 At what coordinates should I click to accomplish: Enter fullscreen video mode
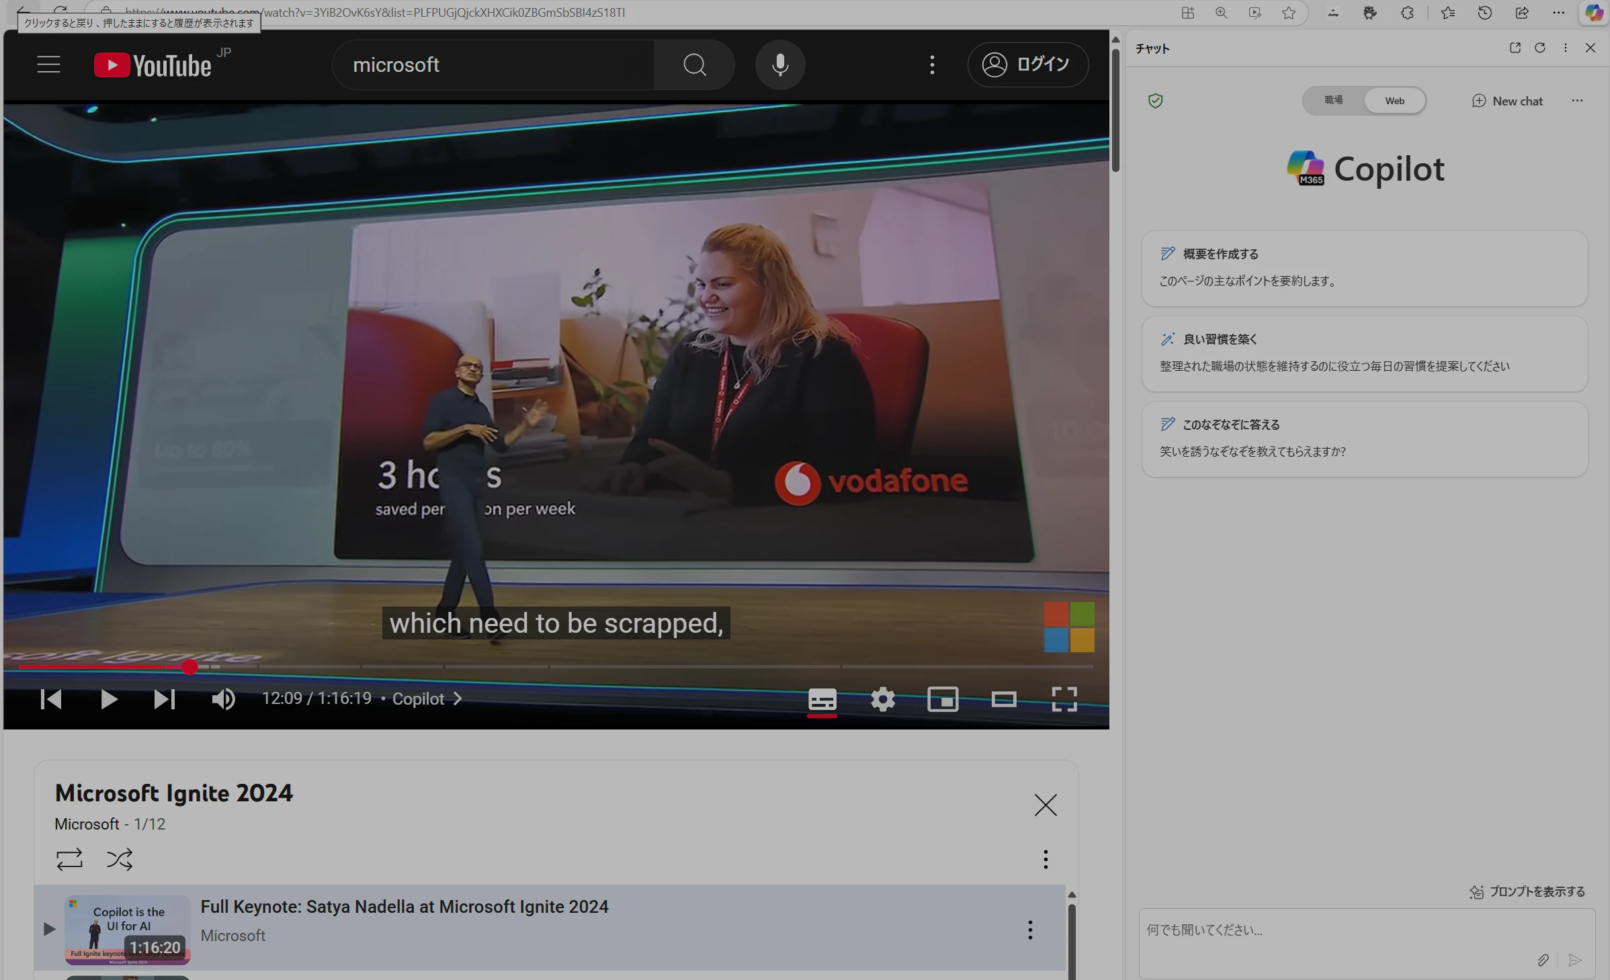coord(1064,700)
